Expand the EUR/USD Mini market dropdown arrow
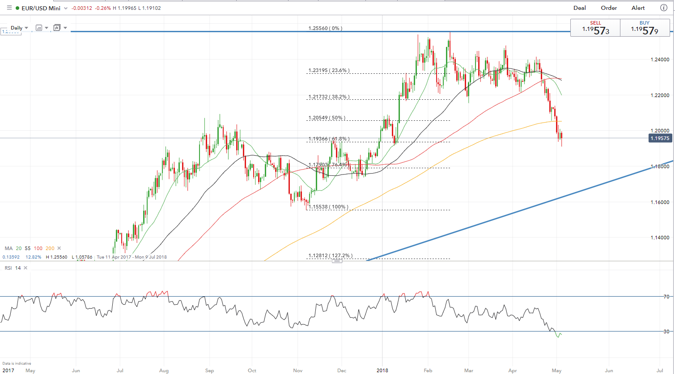This screenshot has width=675, height=374. pos(66,8)
